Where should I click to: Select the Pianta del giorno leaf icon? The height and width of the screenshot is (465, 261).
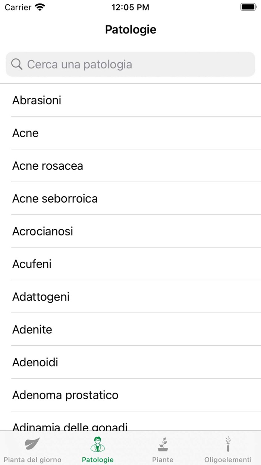click(x=32, y=444)
